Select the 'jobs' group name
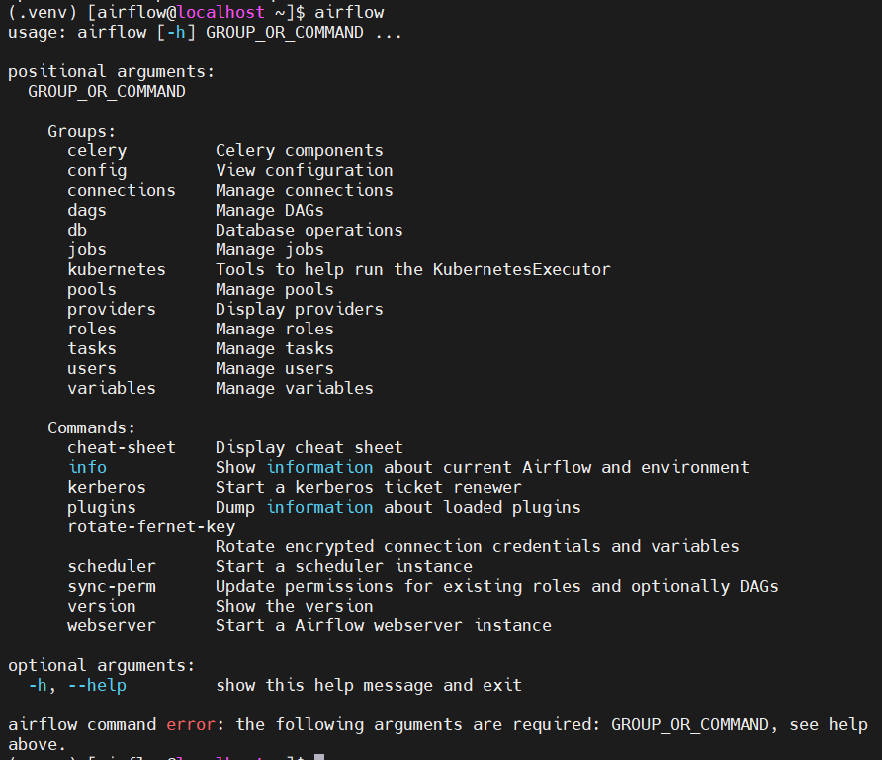The height and width of the screenshot is (760, 882). point(87,250)
